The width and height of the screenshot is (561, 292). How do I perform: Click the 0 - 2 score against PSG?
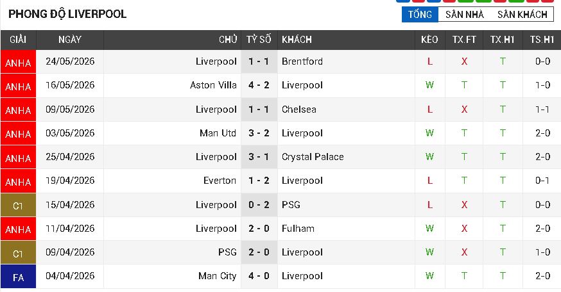(259, 205)
